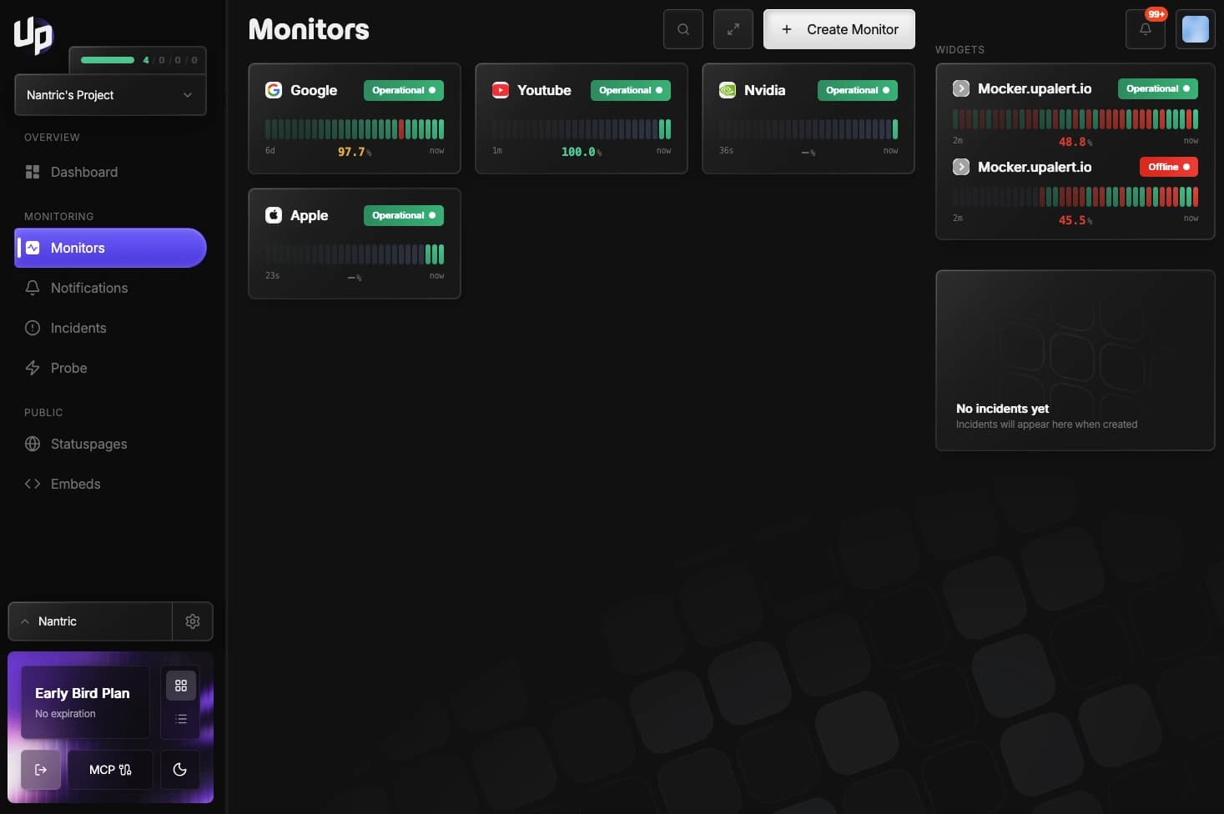Open the notification bell showing 99+
1224x814 pixels.
[x=1145, y=29]
